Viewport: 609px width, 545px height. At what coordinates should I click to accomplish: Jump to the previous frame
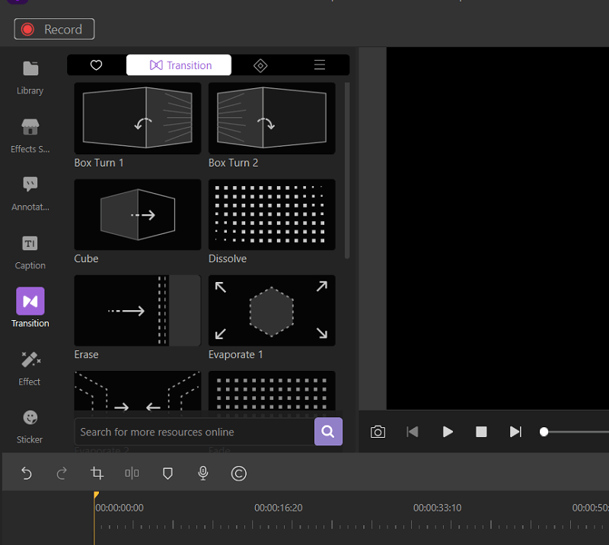(x=412, y=432)
